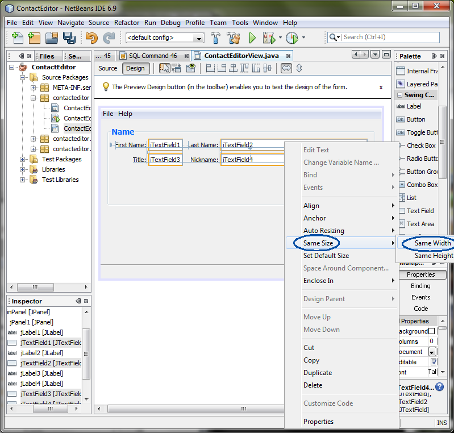Click the Binding button in properties window

[x=420, y=286]
